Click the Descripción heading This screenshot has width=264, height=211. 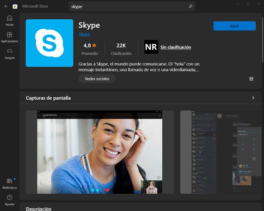38,209
